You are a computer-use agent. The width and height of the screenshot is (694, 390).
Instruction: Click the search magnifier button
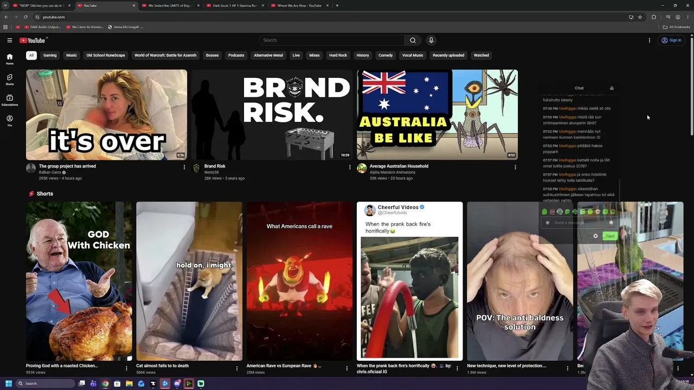coord(413,40)
